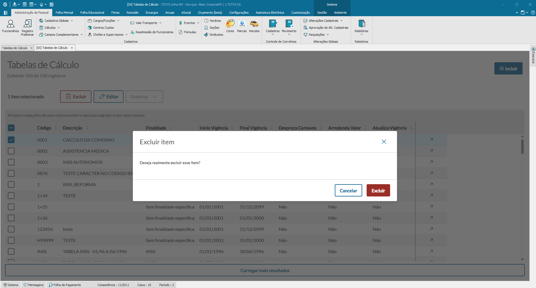
Task: Check the checkbox for row 1+35
Action: pos(11,207)
